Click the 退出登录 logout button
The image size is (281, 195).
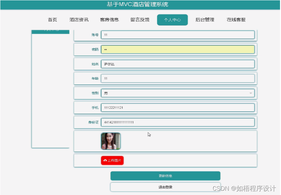point(165,187)
